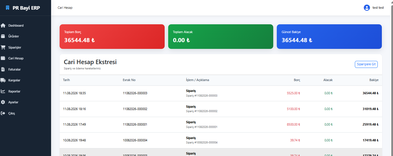393x156 pixels.
Task: Click the balance 25919.48 ₺
Action: pyautogui.click(x=370, y=124)
